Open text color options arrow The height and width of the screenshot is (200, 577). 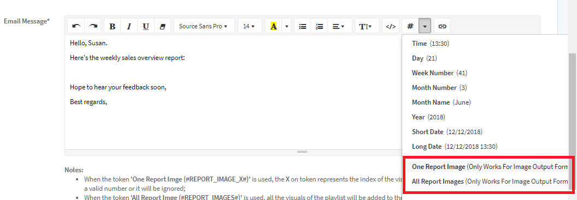point(287,26)
